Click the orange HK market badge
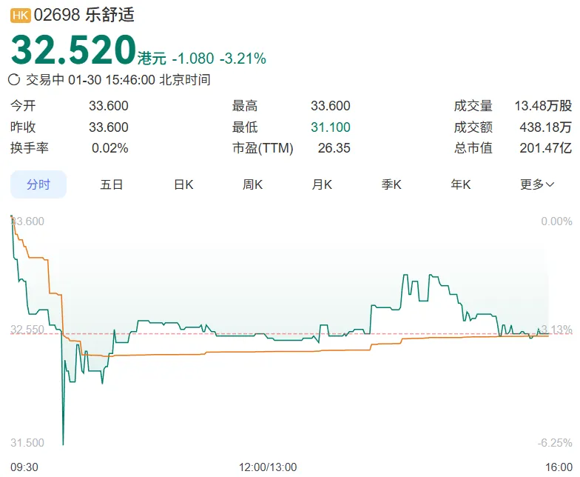This screenshot has height=477, width=580. [x=21, y=16]
